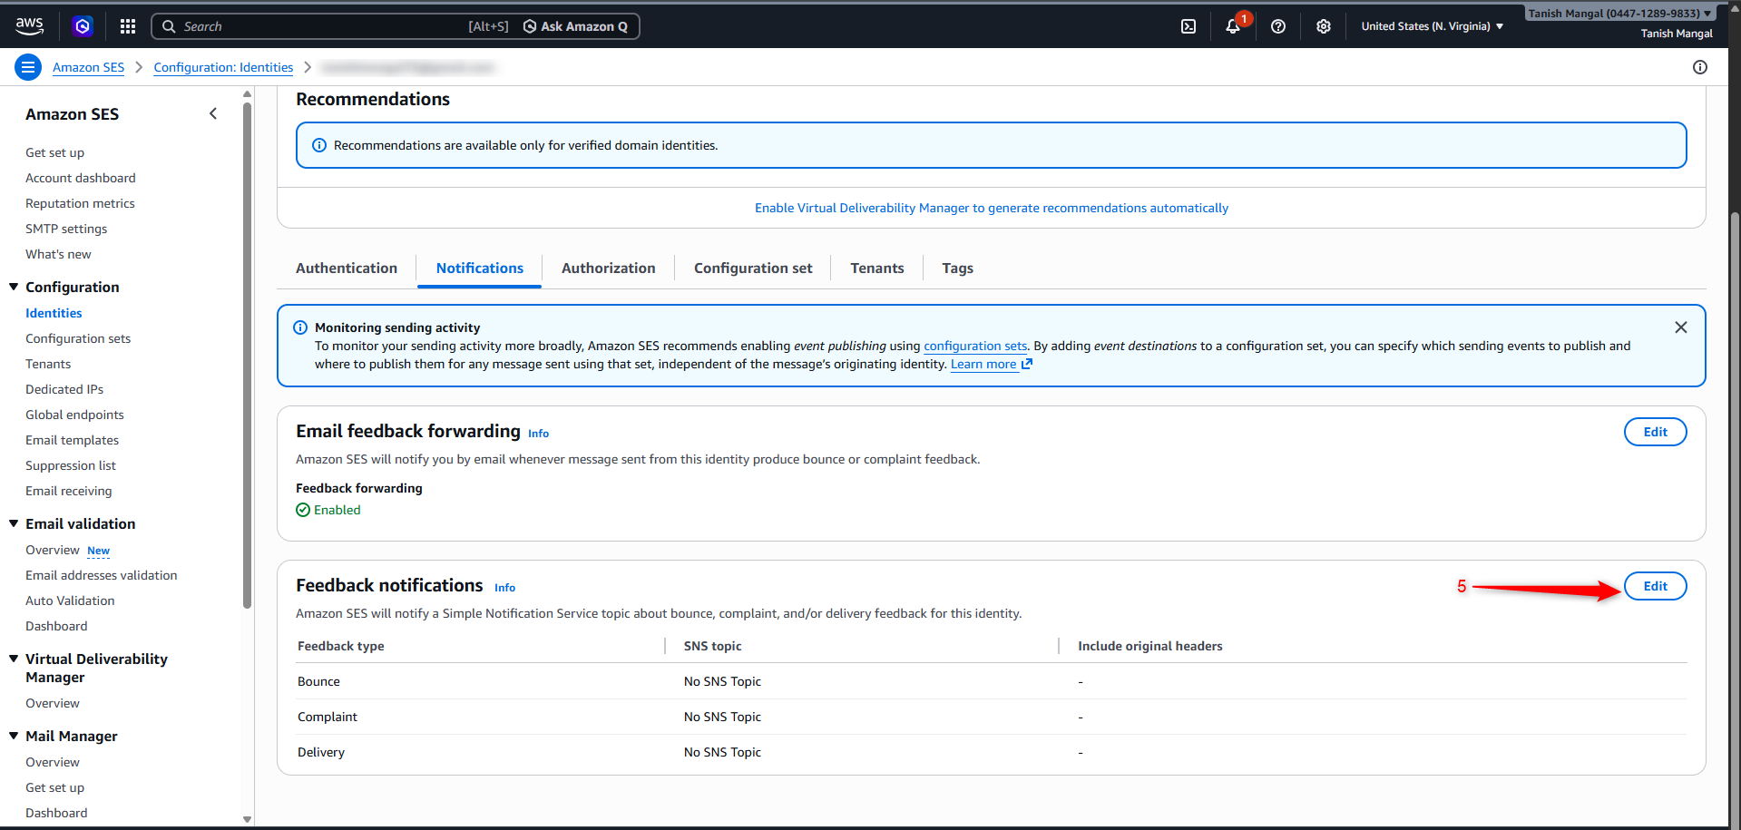Launch CloudShell from top navigation bar
Viewport: 1741px width, 830px height.
click(x=1188, y=26)
